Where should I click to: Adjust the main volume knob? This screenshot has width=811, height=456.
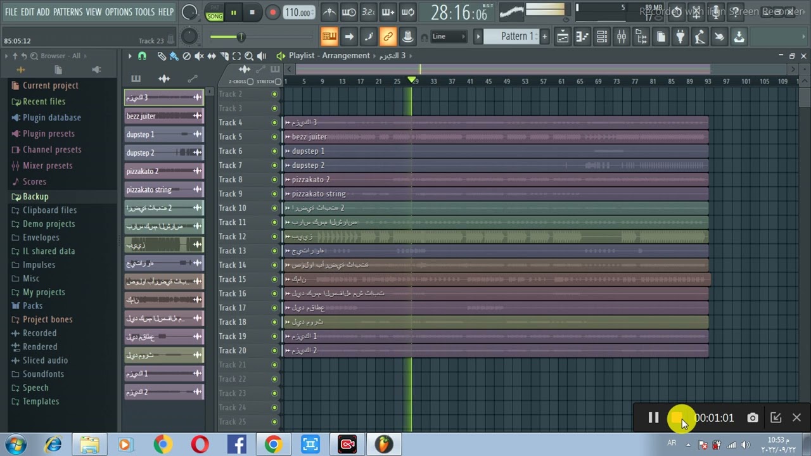pos(189,12)
